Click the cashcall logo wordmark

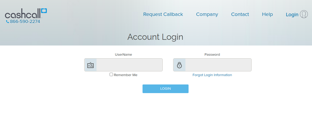[x=22, y=15]
